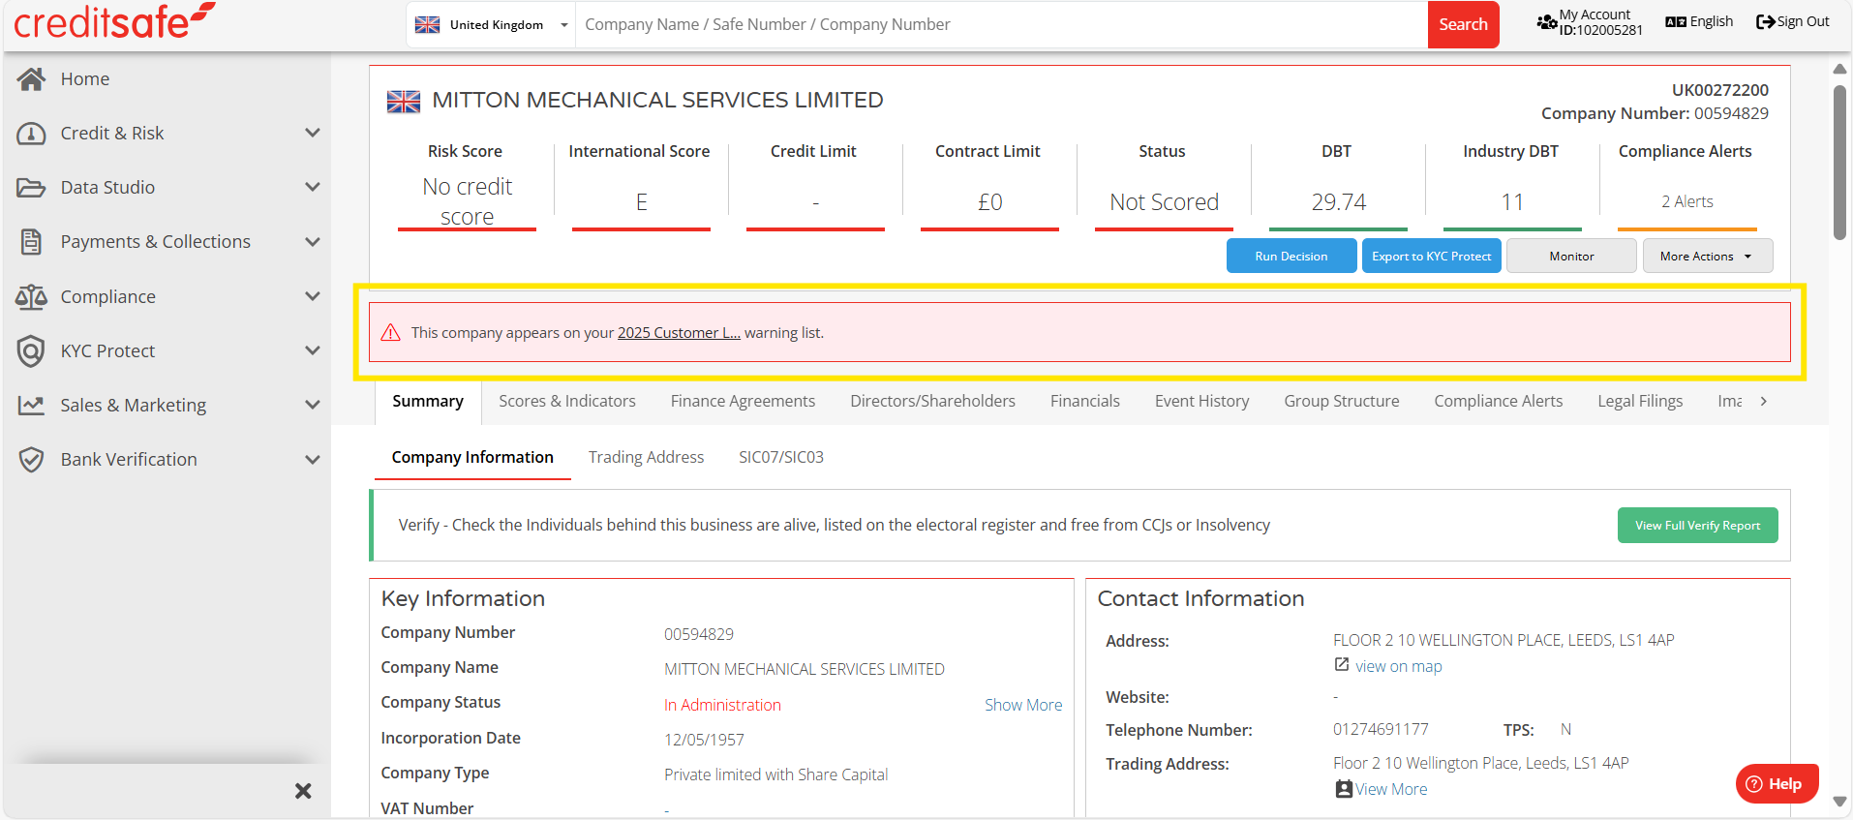1853x820 pixels.
Task: Open the Group Structure tab
Action: (x=1342, y=401)
